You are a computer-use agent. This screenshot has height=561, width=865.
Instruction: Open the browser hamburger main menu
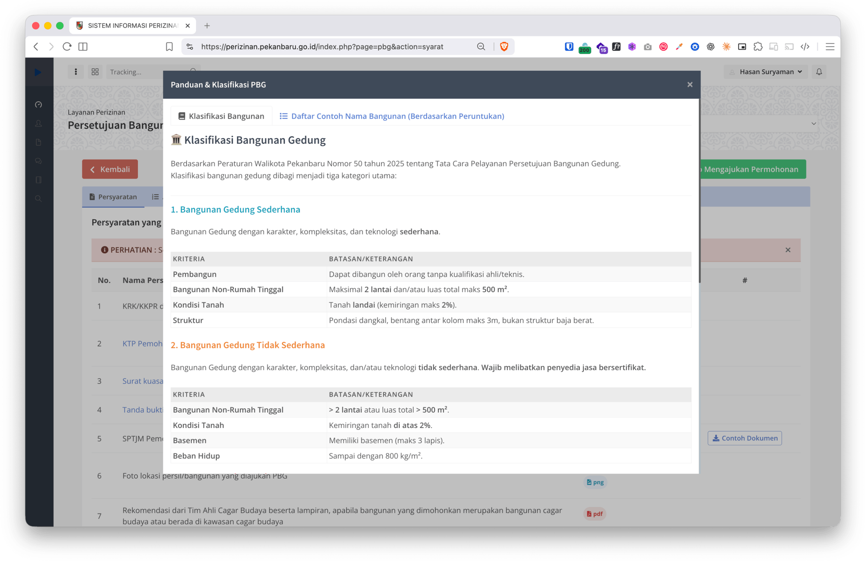pyautogui.click(x=830, y=46)
